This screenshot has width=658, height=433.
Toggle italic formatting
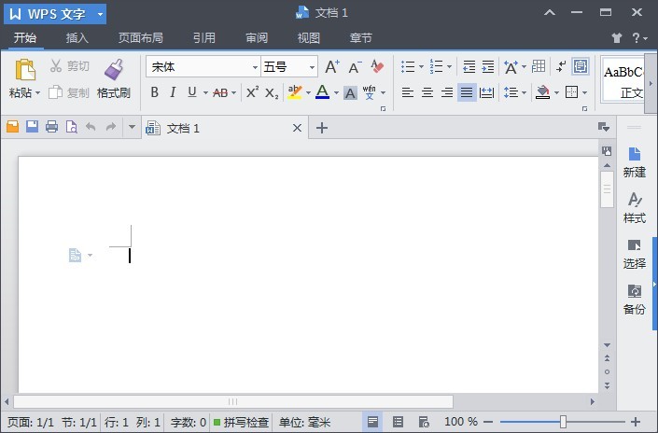click(173, 92)
